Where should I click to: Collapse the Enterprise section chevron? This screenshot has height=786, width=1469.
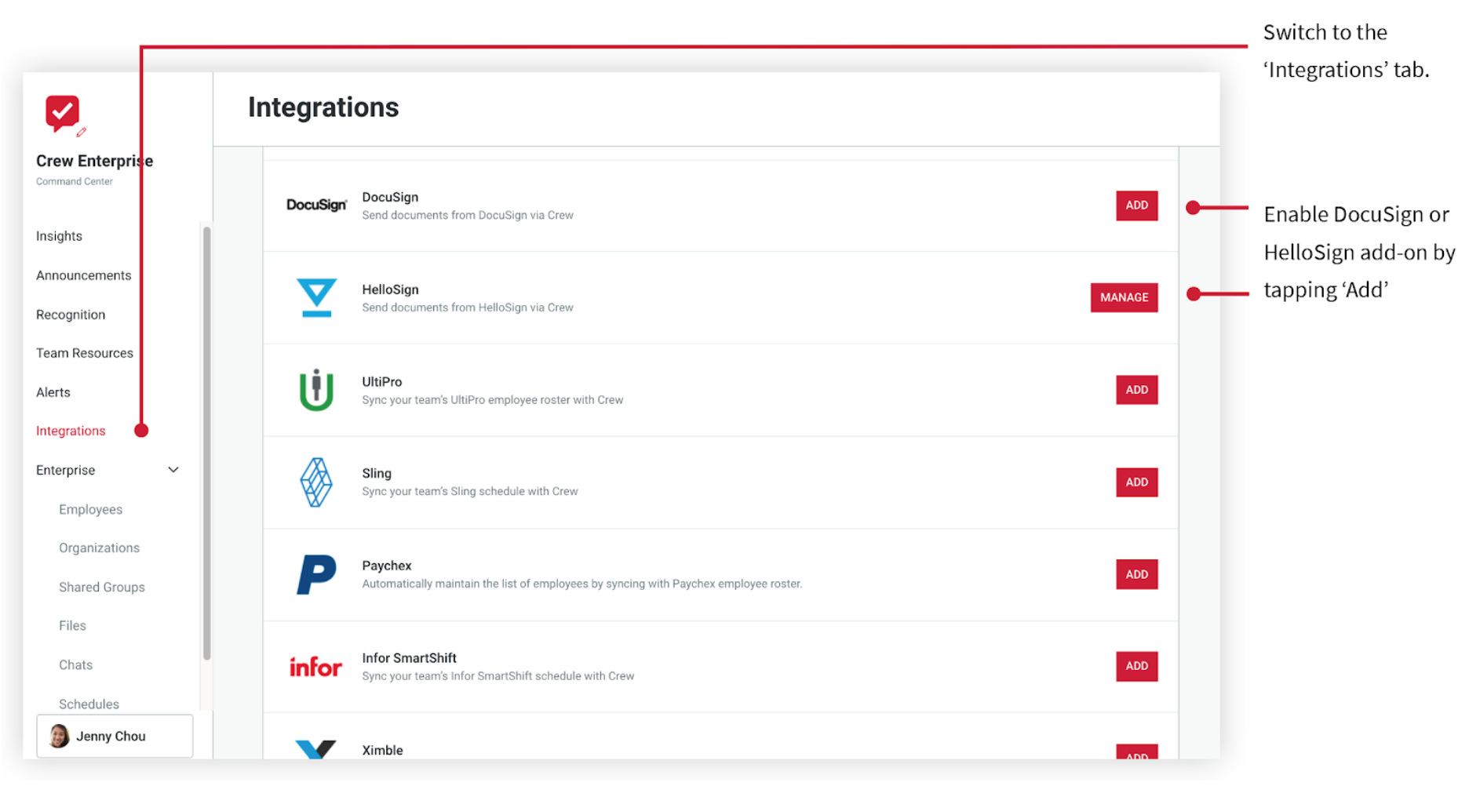(173, 470)
